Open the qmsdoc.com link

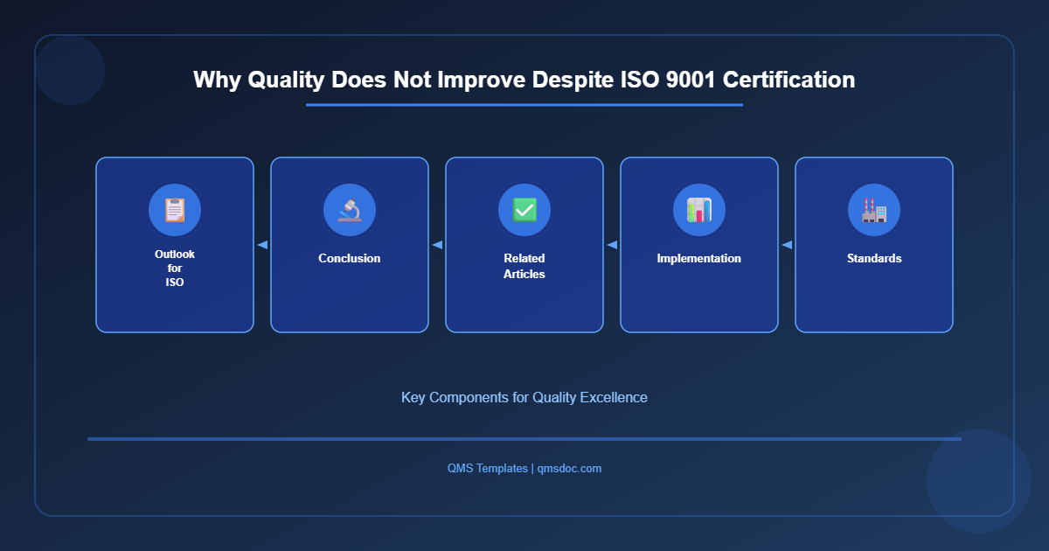(569, 468)
